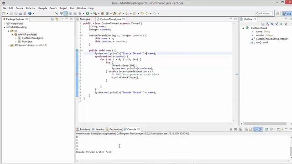Click the Debug bug icon in toolbar
The image size is (292, 164).
click(80, 13)
